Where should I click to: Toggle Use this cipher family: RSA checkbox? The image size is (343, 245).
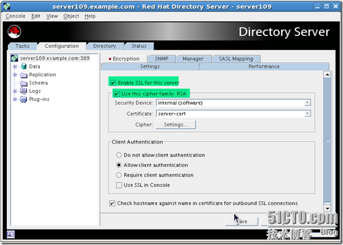click(116, 94)
